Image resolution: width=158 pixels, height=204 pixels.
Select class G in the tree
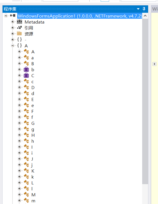pyautogui.click(x=33, y=123)
